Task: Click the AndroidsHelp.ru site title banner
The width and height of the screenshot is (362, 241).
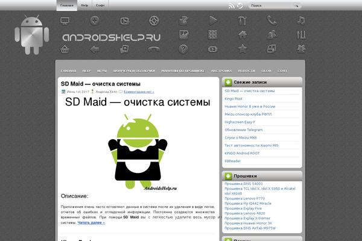Action: 112,37
